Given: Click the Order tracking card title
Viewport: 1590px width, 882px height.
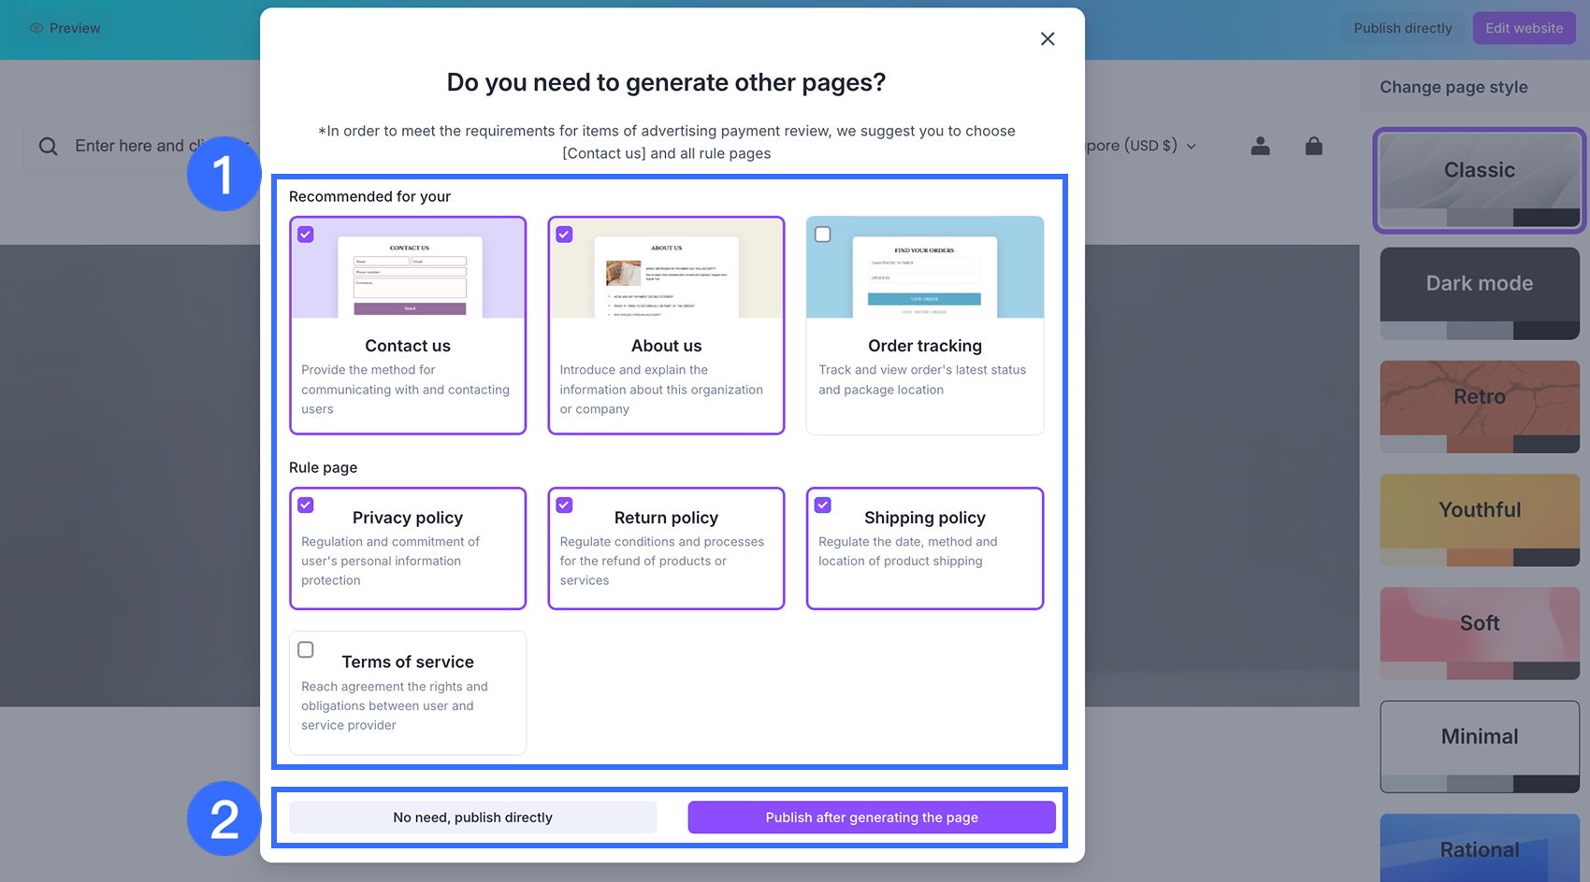Looking at the screenshot, I should [x=925, y=346].
